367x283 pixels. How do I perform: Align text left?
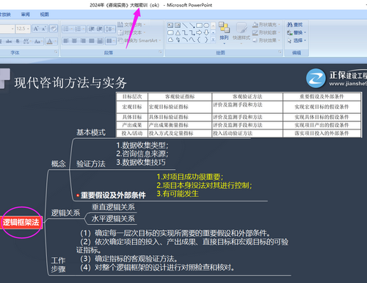coord(66,40)
